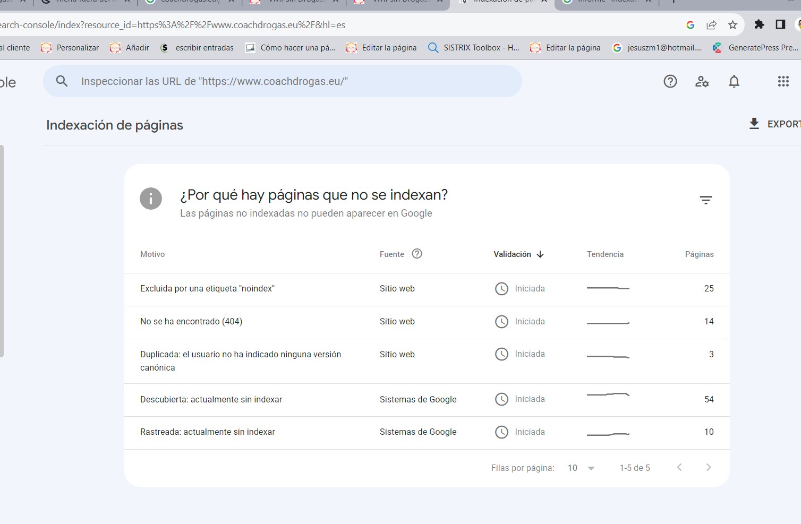This screenshot has height=524, width=801.
Task: Open the escribir entradas bookmark
Action: (x=197, y=48)
